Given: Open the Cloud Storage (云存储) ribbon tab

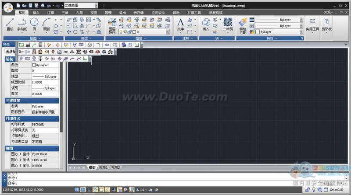Looking at the screenshot, I should [x=139, y=13].
